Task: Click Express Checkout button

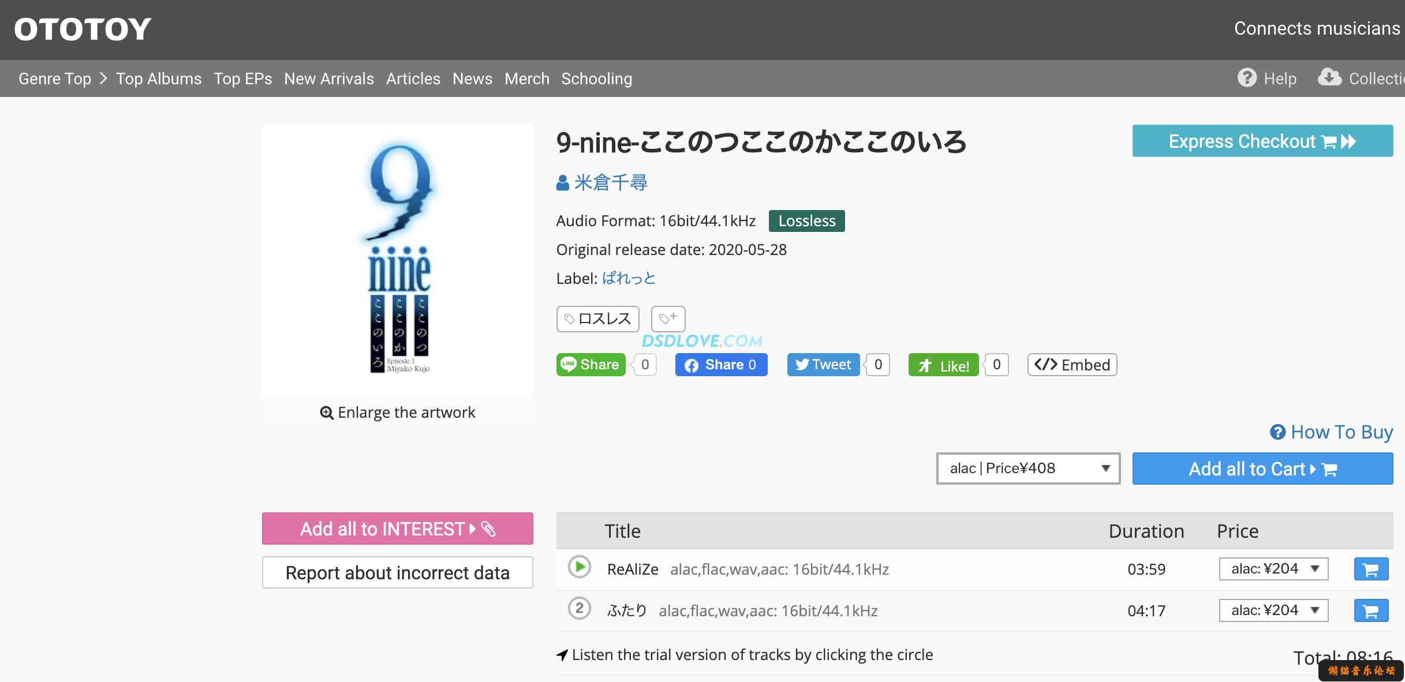Action: tap(1262, 141)
